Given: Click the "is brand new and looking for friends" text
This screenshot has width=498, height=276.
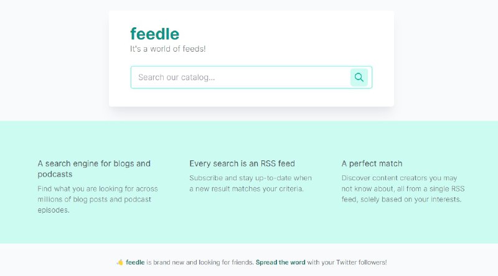Looking at the screenshot, I should click(x=199, y=262).
